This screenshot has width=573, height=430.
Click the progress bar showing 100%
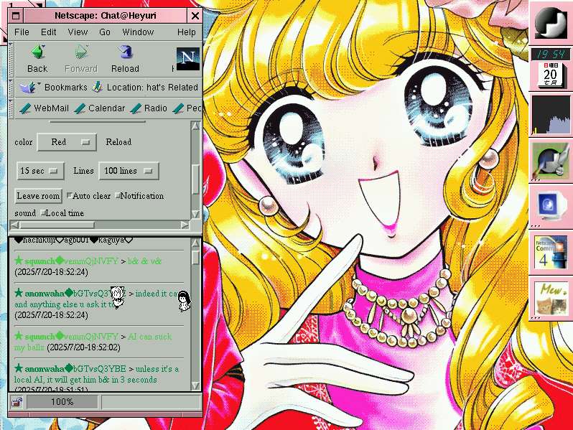[x=62, y=402]
